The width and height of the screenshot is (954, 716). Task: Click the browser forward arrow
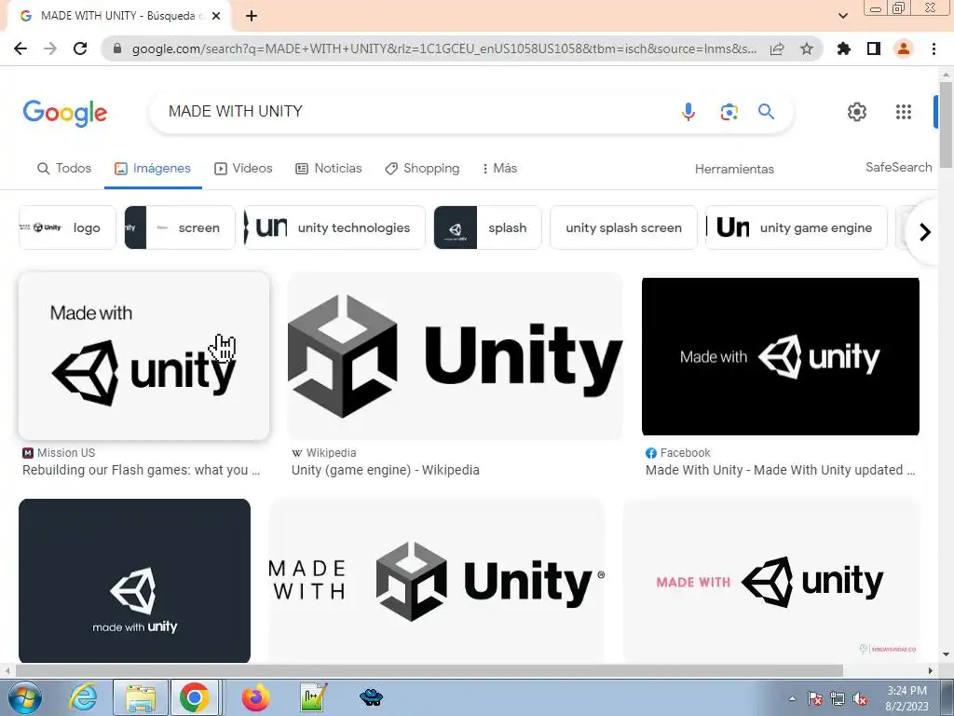point(50,48)
